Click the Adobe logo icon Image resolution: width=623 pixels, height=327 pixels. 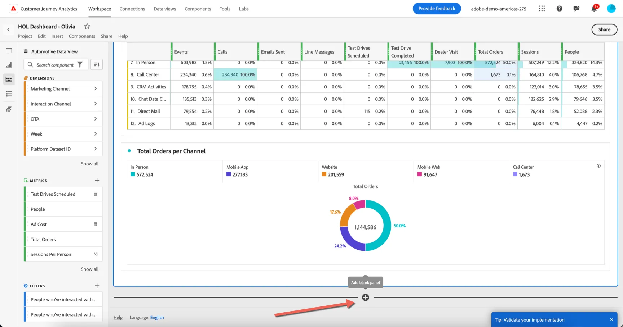[x=13, y=9]
